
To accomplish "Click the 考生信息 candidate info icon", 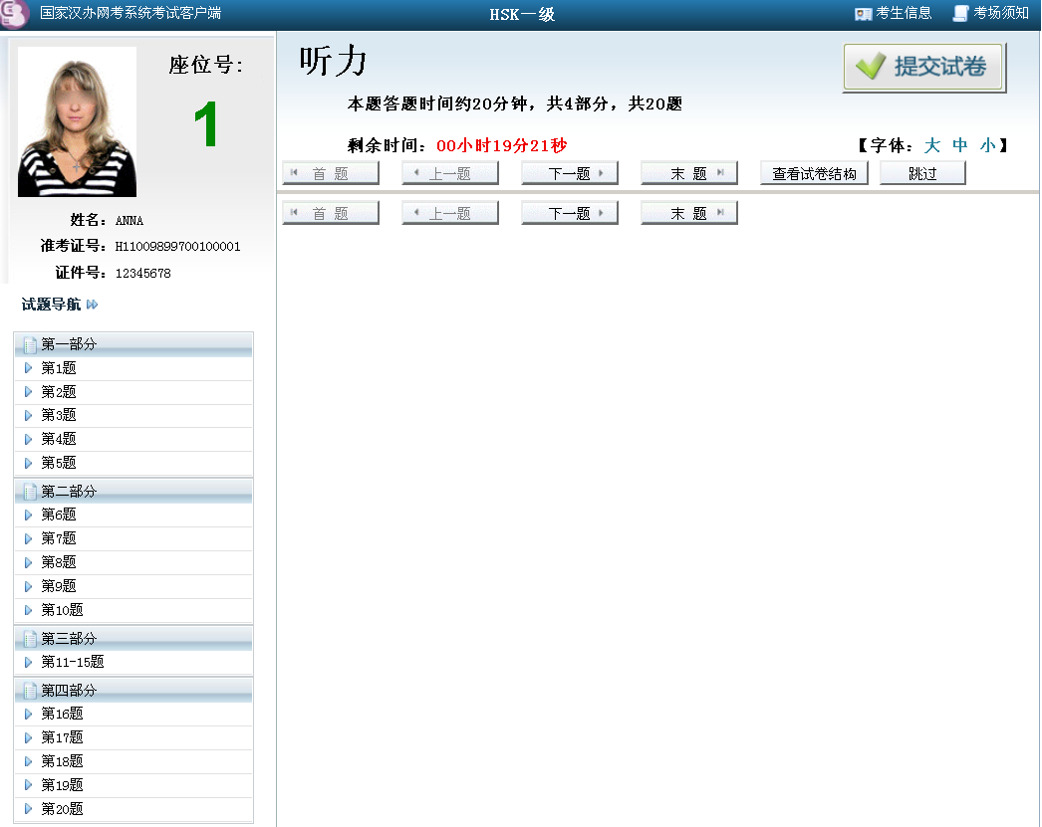I will 864,14.
